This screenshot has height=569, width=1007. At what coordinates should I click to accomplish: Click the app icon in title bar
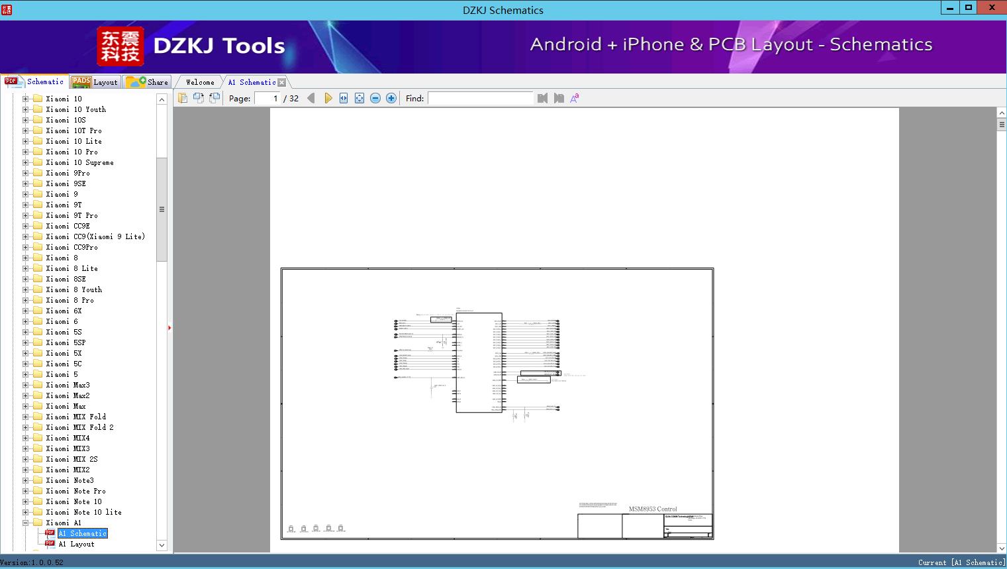click(7, 10)
